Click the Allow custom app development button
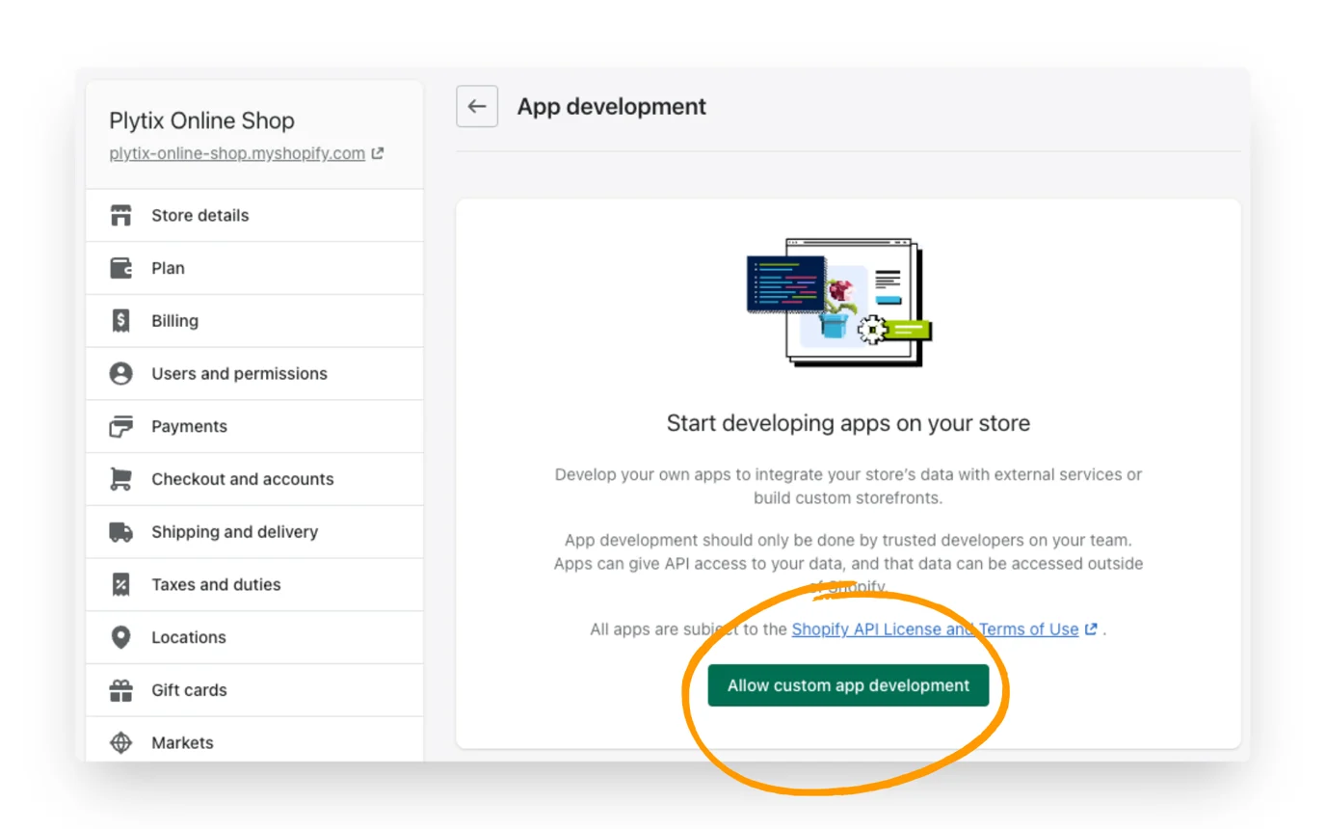This screenshot has height=829, width=1326. pos(846,685)
